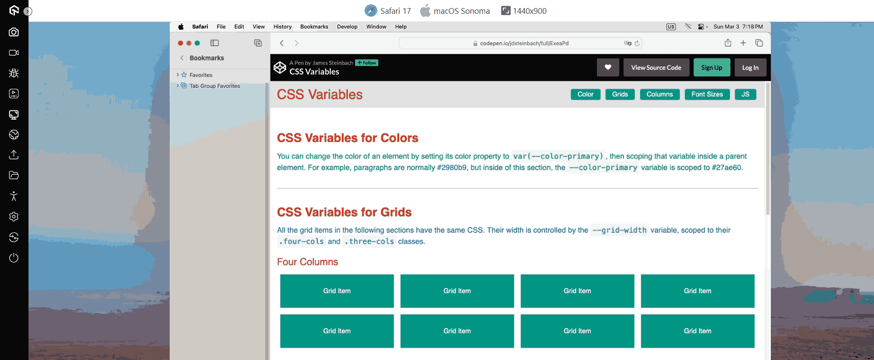Click the View Source Code button

pyautogui.click(x=656, y=67)
